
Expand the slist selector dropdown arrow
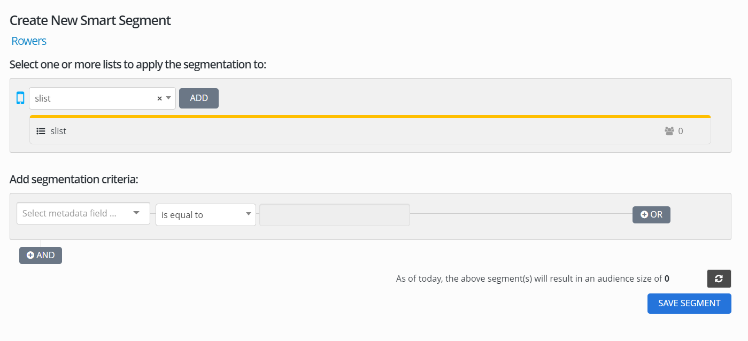tap(168, 98)
